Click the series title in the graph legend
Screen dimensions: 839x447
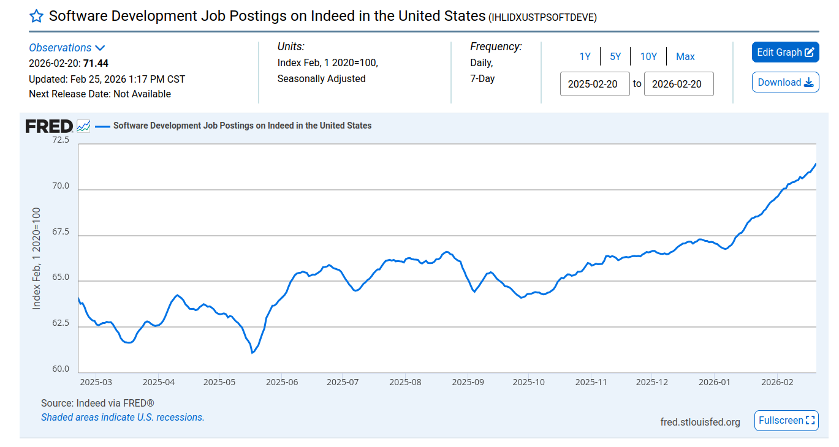click(242, 126)
